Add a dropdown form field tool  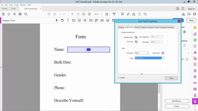click(x=96, y=20)
